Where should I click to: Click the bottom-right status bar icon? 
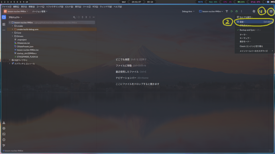pyautogui.click(x=270, y=151)
